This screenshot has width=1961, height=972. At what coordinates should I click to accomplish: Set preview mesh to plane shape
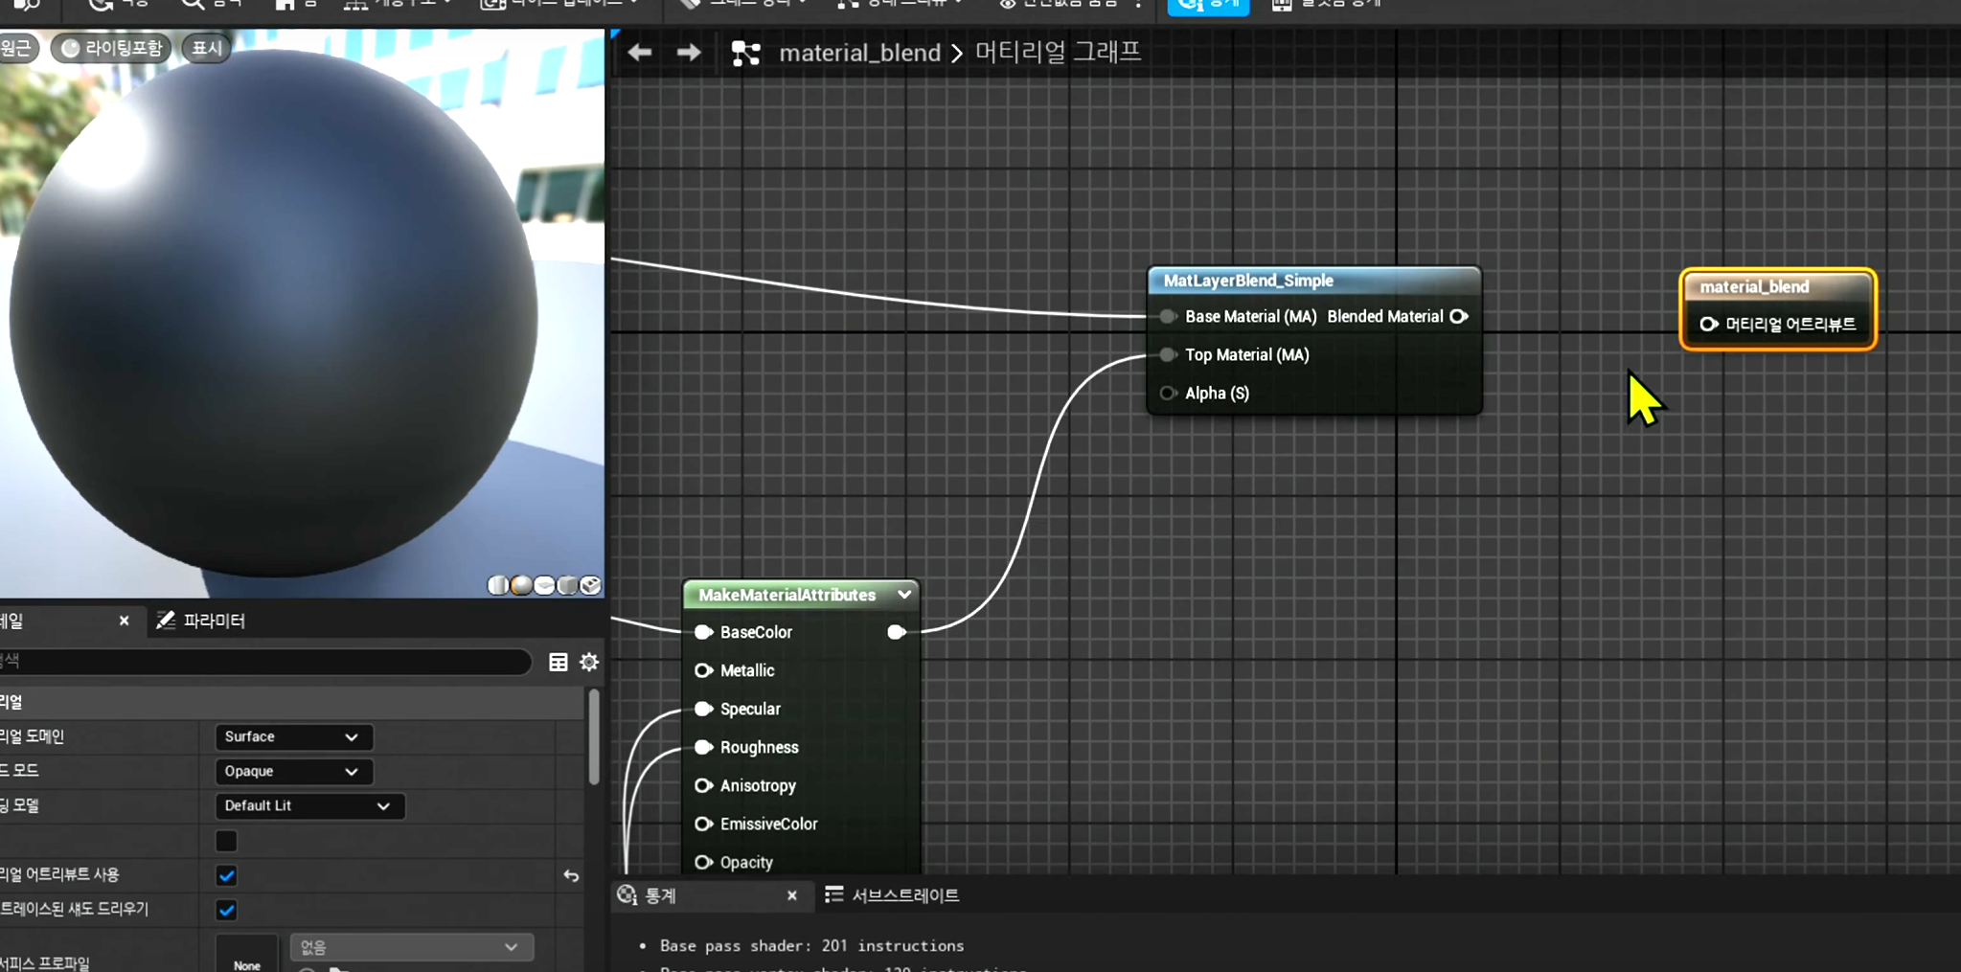544,585
